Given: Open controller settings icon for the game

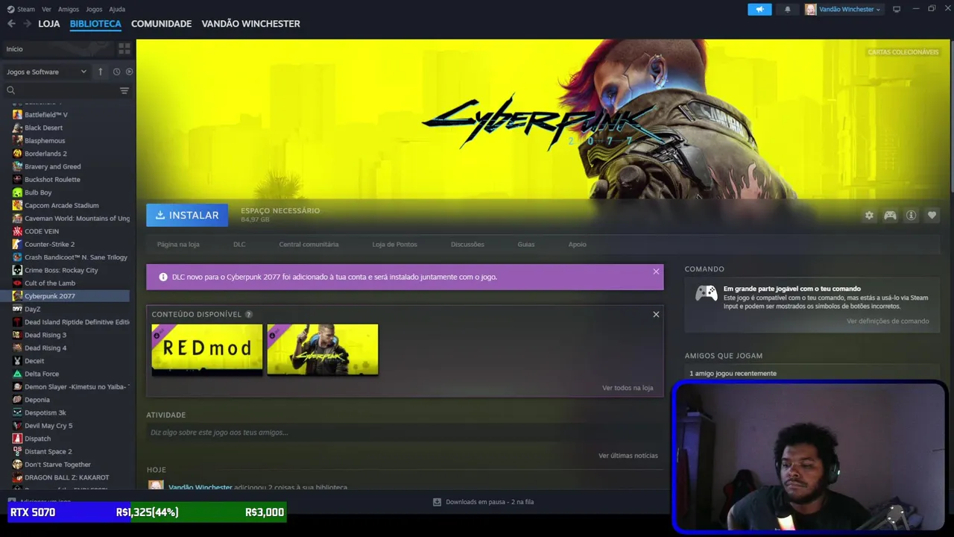Looking at the screenshot, I should (890, 216).
